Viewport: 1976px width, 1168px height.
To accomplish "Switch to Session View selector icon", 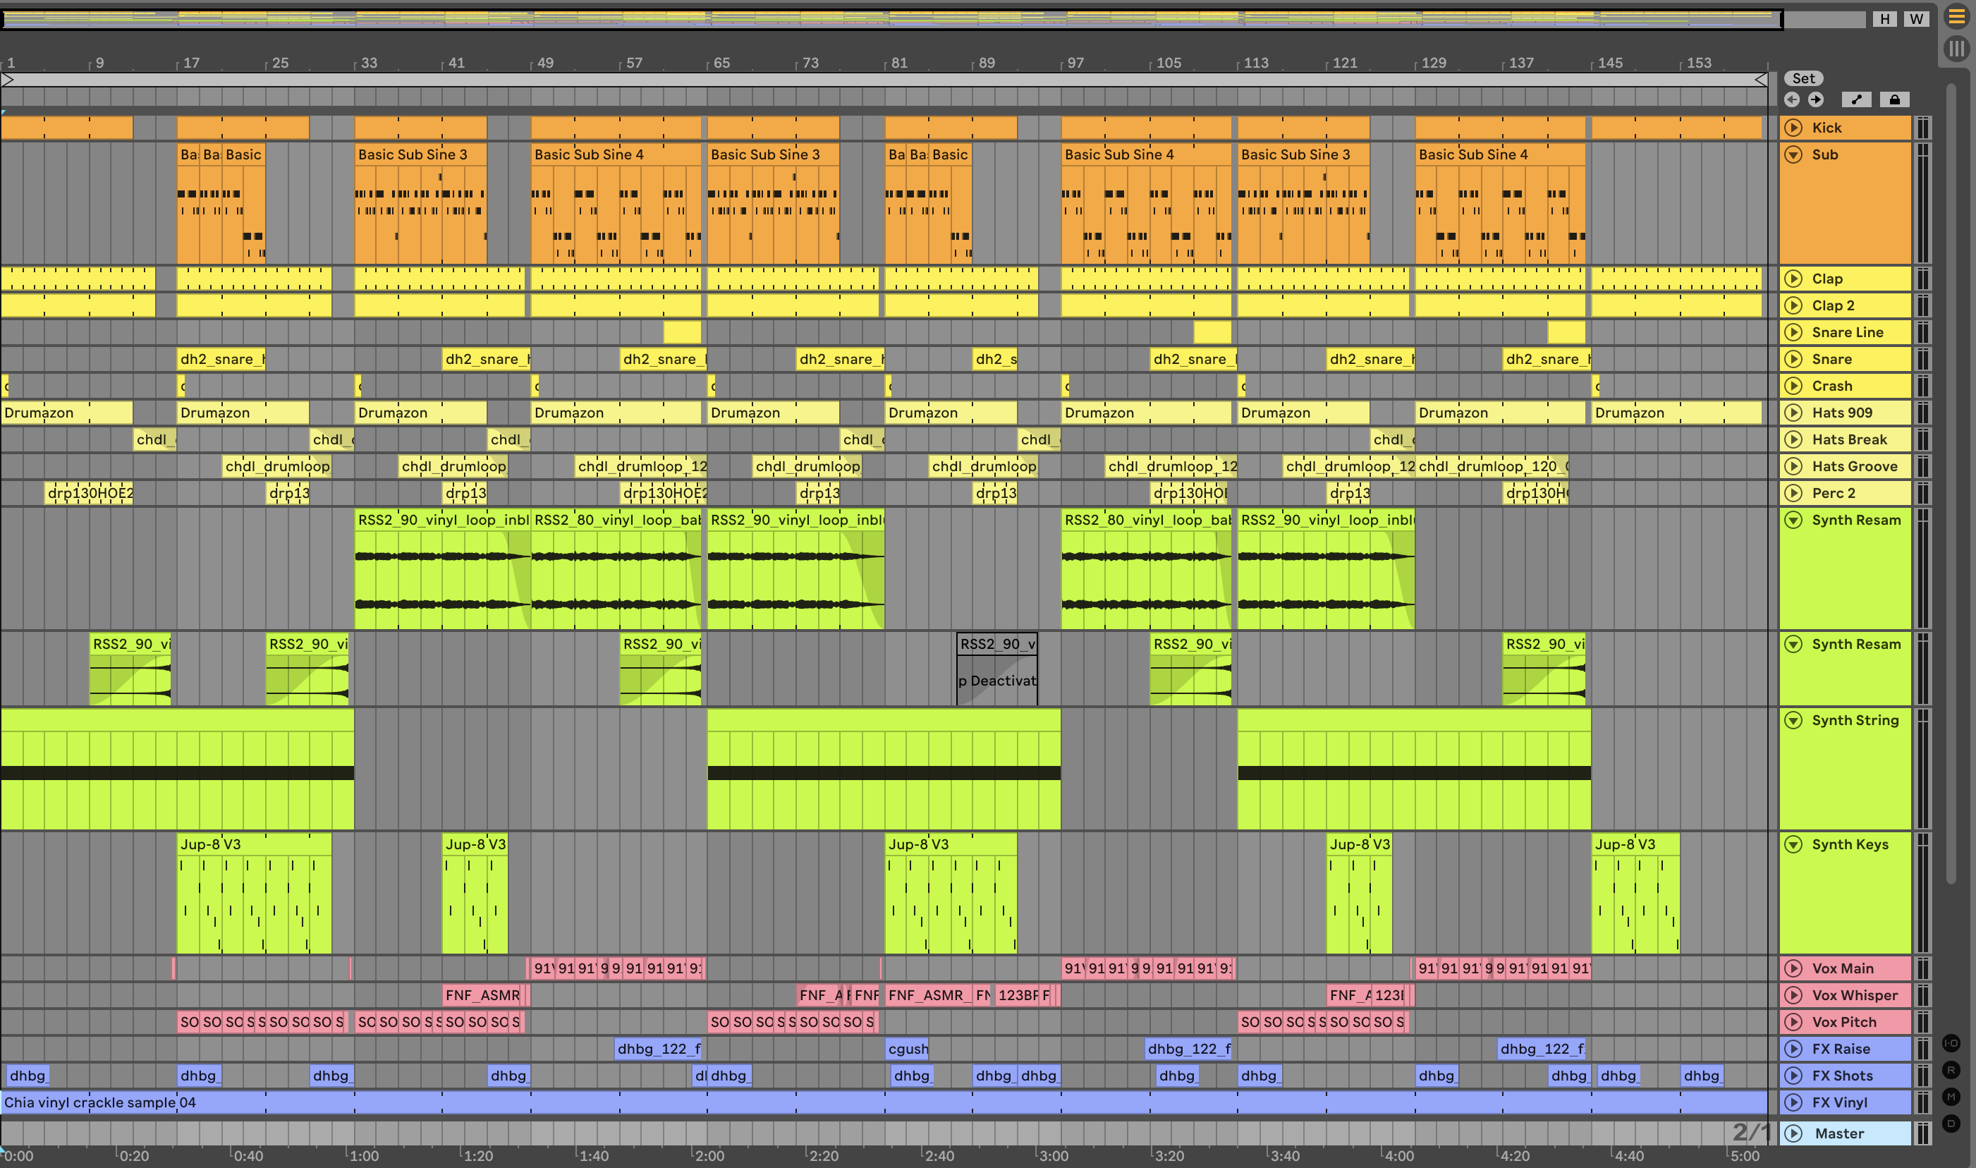I will tap(1956, 49).
